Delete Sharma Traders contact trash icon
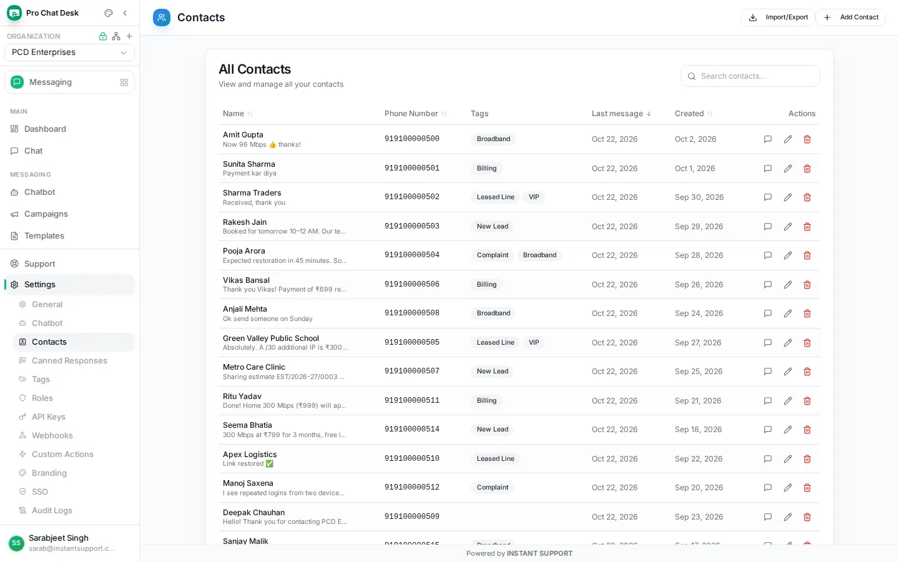899x562 pixels. [807, 197]
